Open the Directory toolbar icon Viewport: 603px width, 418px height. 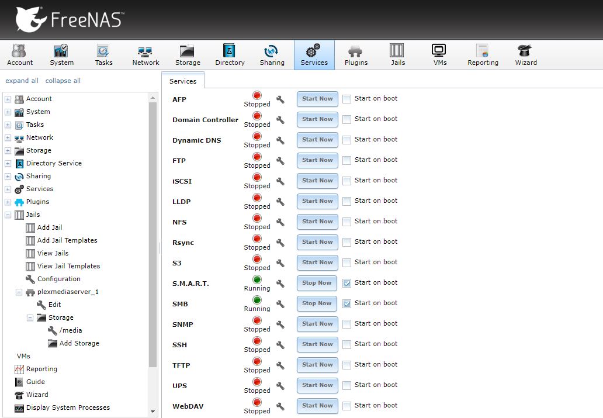click(x=230, y=55)
